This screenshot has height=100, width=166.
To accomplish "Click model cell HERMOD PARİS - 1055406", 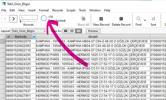I will (x=93, y=96).
